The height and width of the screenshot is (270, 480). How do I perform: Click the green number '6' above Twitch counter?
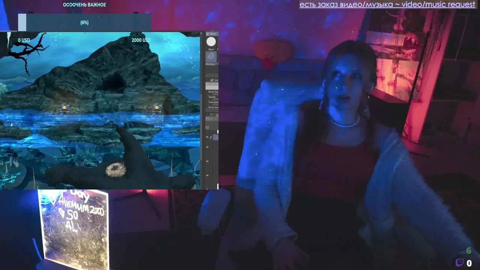(x=468, y=250)
